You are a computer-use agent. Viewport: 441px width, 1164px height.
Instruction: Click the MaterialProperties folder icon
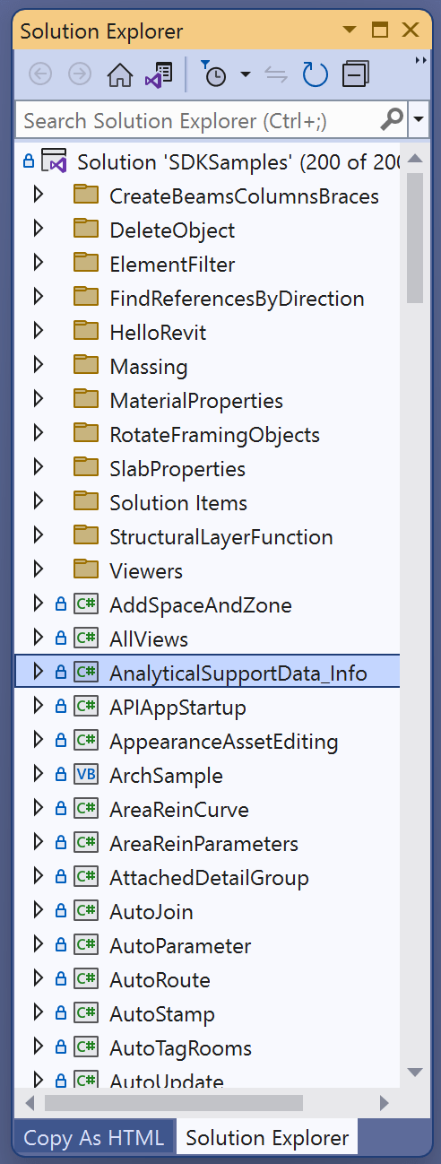tap(86, 400)
